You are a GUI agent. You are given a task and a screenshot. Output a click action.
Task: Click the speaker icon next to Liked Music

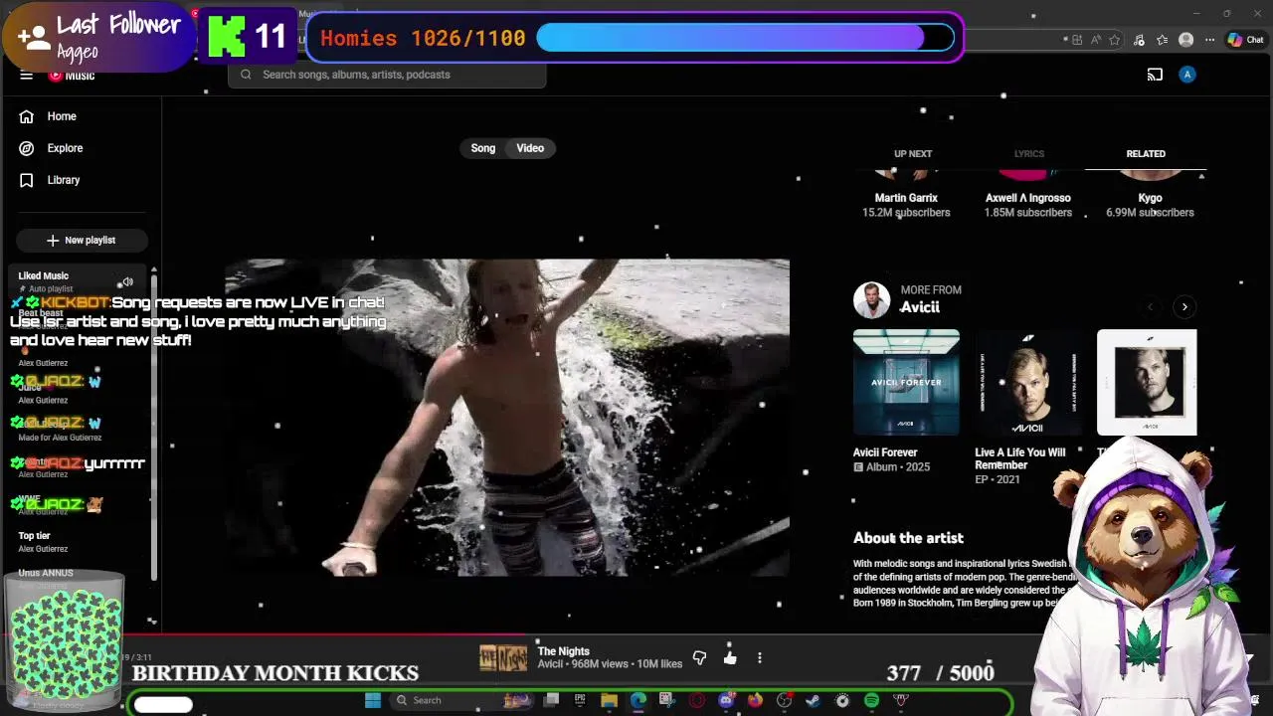pyautogui.click(x=127, y=282)
